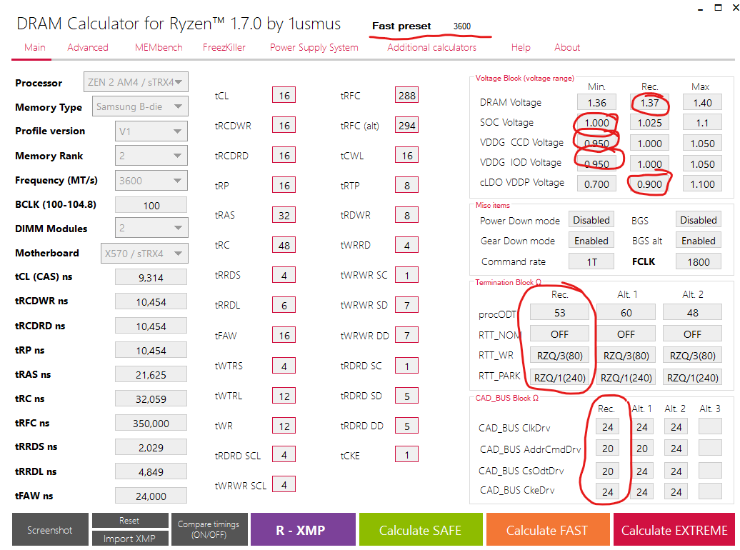Click RTT_WR Rec. value RZQ/3(80)
Viewport: 740px width, 550px height.
coord(560,356)
